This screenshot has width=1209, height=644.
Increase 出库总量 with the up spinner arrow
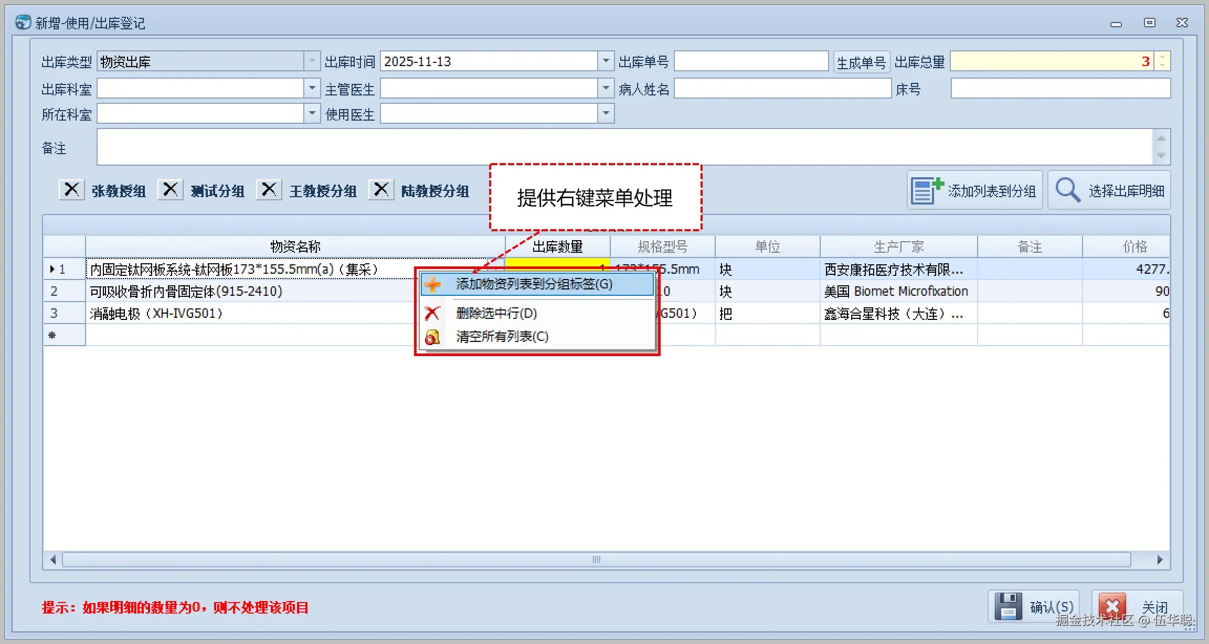coord(1162,57)
